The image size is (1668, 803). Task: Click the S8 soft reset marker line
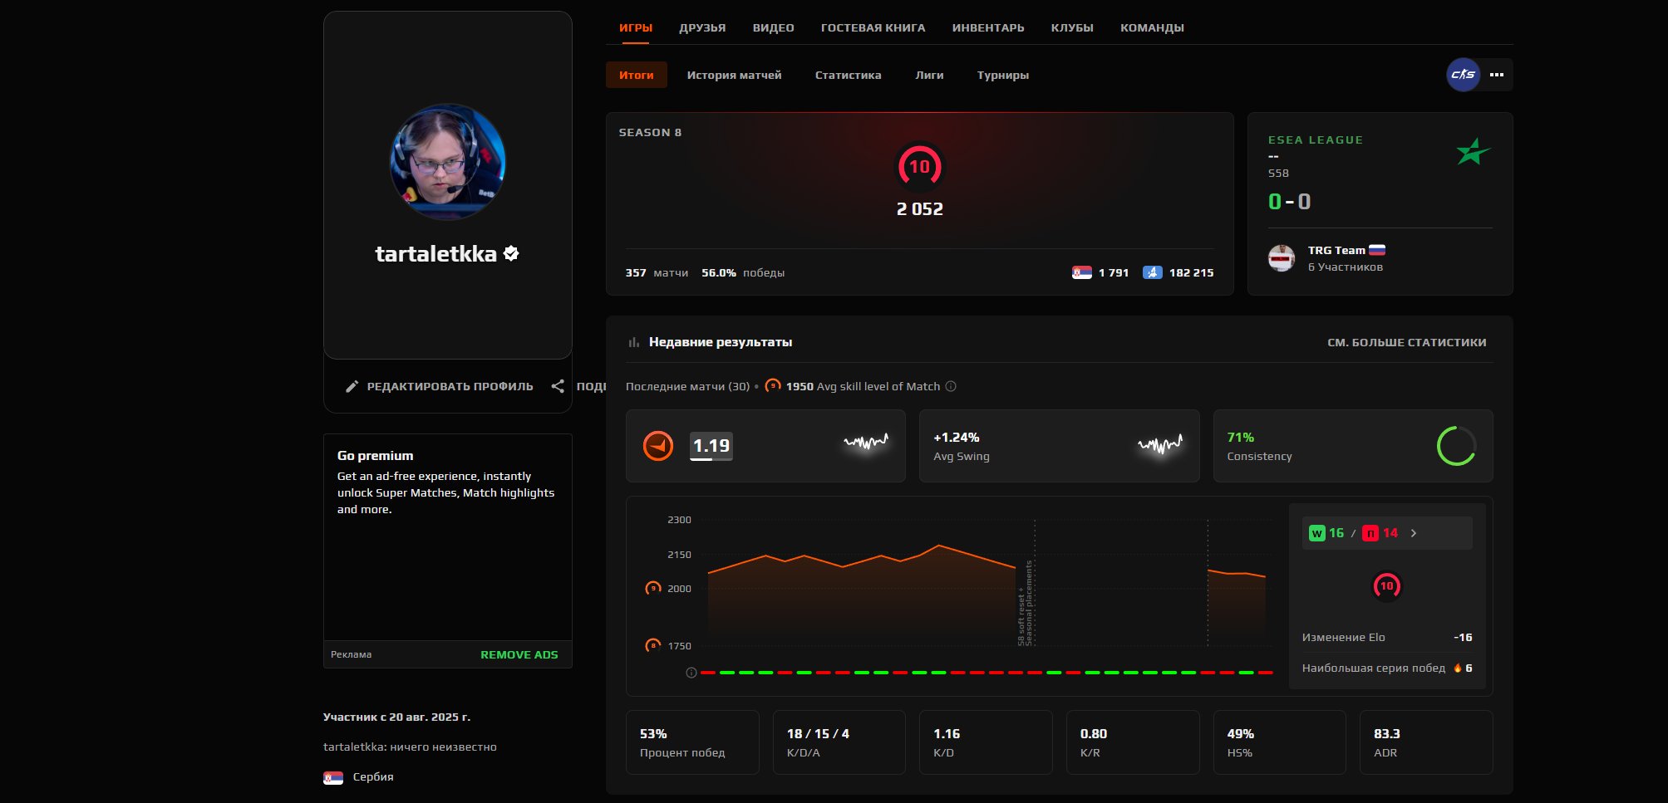click(x=1035, y=583)
